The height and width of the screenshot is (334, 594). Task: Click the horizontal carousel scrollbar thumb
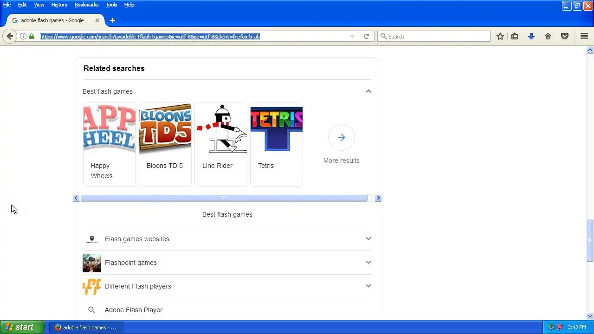[224, 198]
